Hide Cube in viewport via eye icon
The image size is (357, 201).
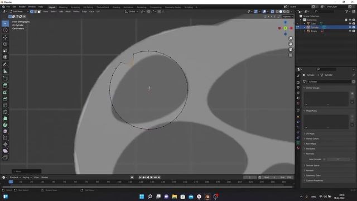(350, 23)
